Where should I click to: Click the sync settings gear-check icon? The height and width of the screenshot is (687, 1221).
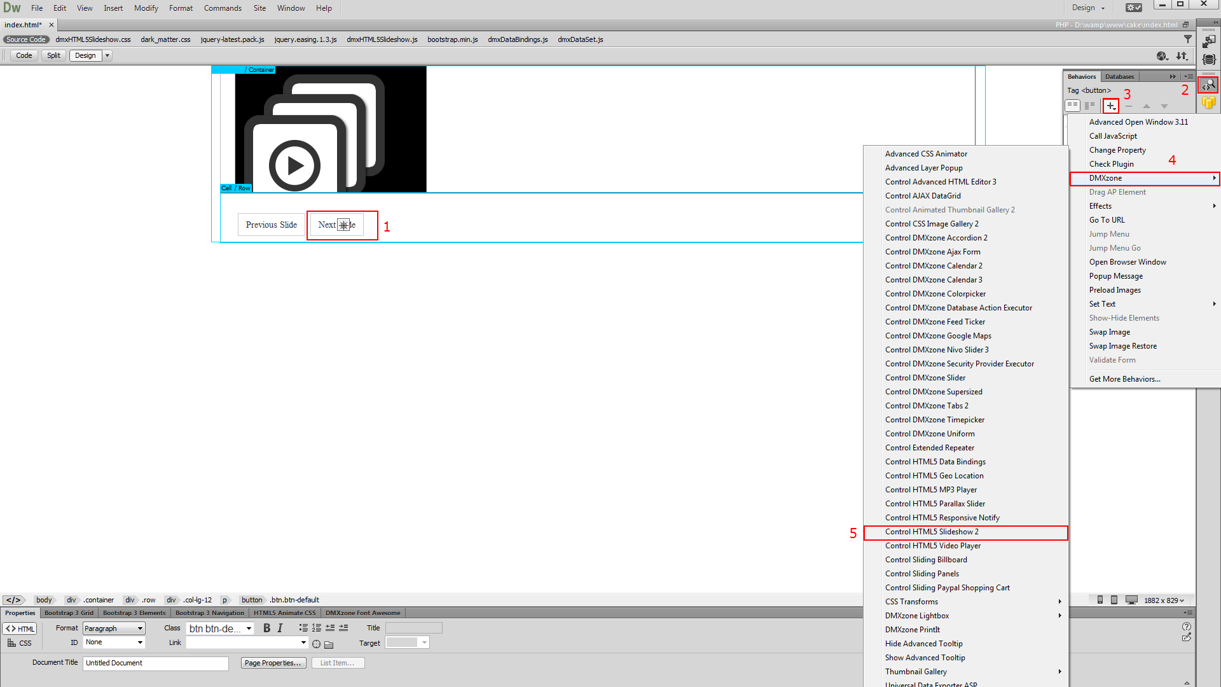[1134, 8]
